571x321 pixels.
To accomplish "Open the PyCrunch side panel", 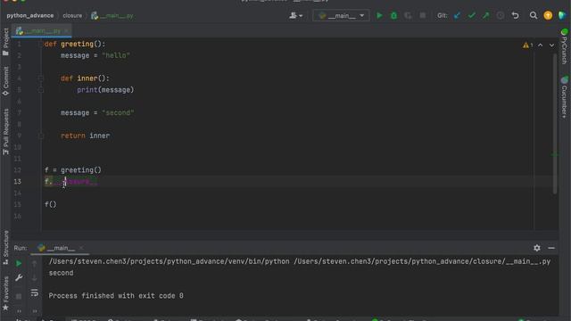I will tap(564, 46).
